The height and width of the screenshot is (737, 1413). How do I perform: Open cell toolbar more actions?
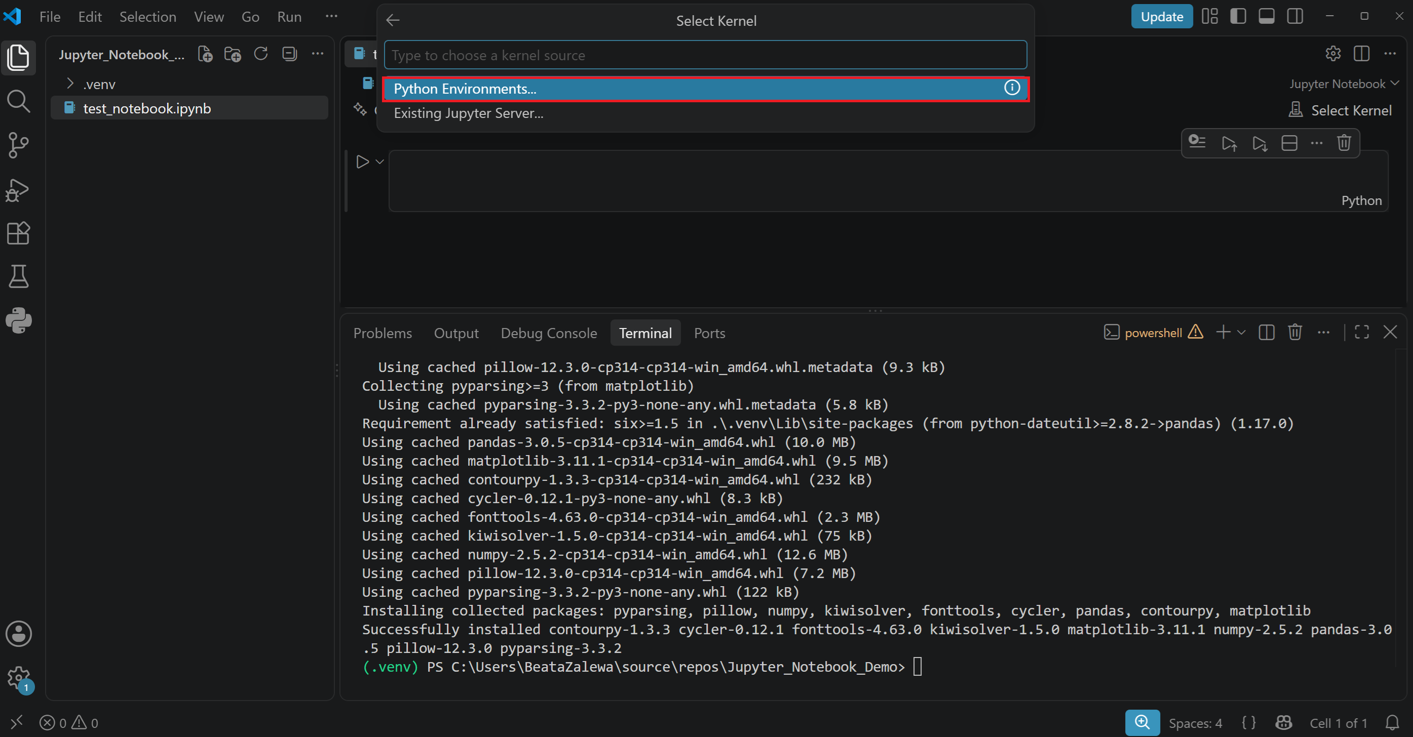click(x=1316, y=144)
